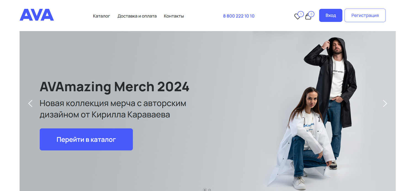This screenshot has width=414, height=191.
Task: Advance to the next slide with right arrow
Action: (x=385, y=103)
